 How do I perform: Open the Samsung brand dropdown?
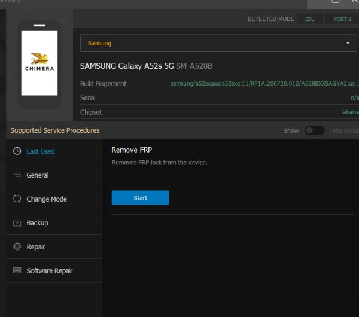(218, 43)
